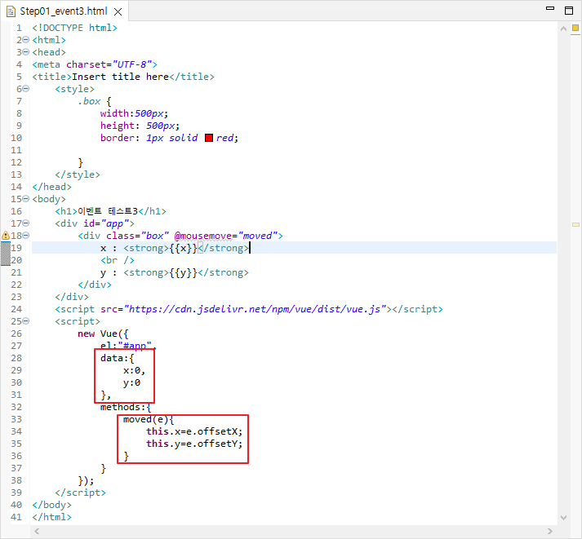Viewport: 582px width, 539px height.
Task: Click the horizontal scrollbar left arrow
Action: pyautogui.click(x=37, y=531)
